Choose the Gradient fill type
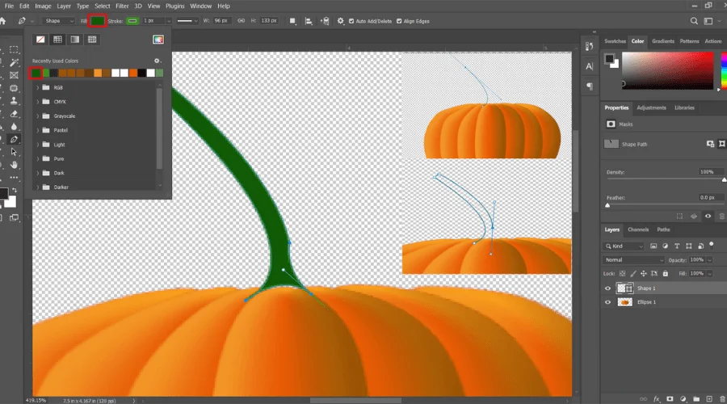This screenshot has height=404, width=727. tap(74, 40)
